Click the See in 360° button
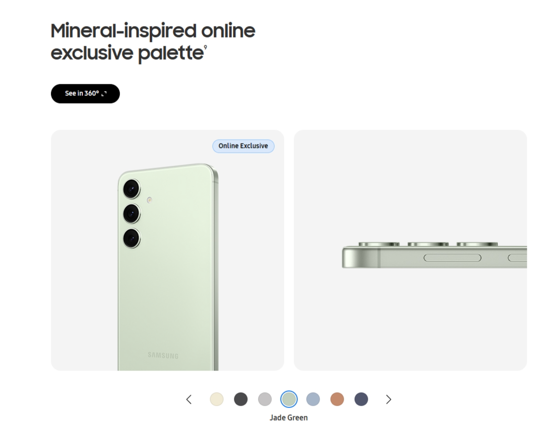Viewport: 558px width, 424px height. tap(85, 93)
